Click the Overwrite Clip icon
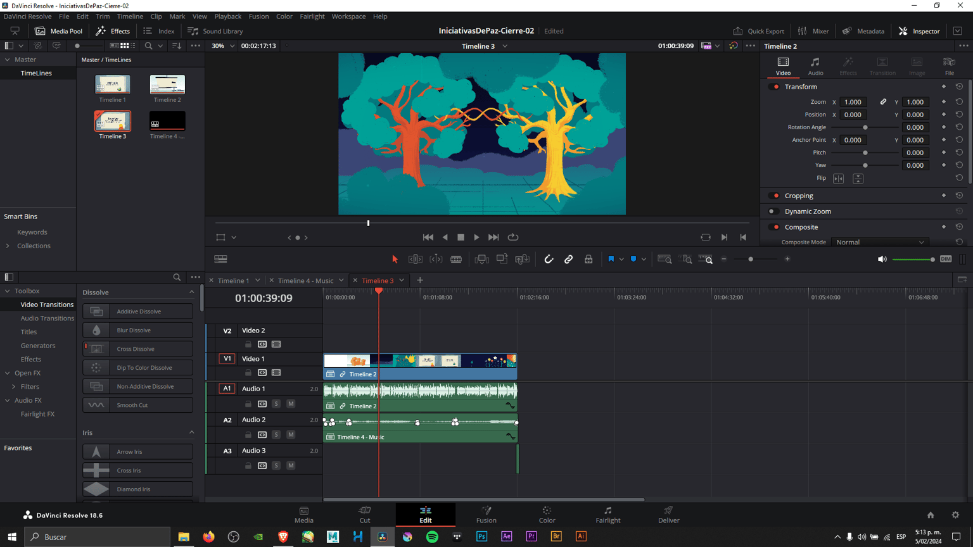This screenshot has width=973, height=547. coord(502,259)
